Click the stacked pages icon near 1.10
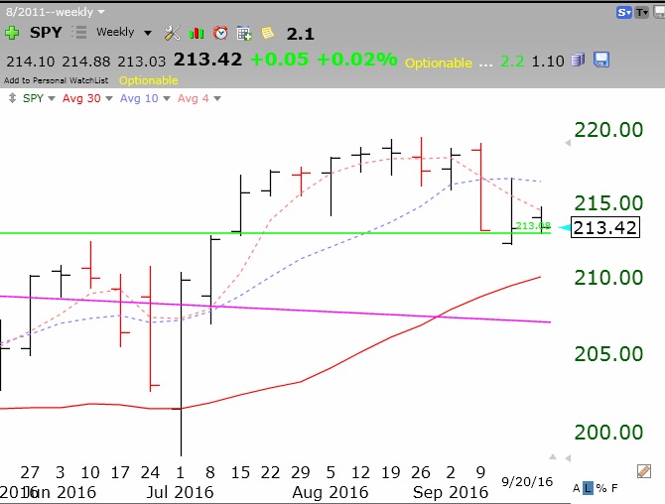 pyautogui.click(x=578, y=60)
